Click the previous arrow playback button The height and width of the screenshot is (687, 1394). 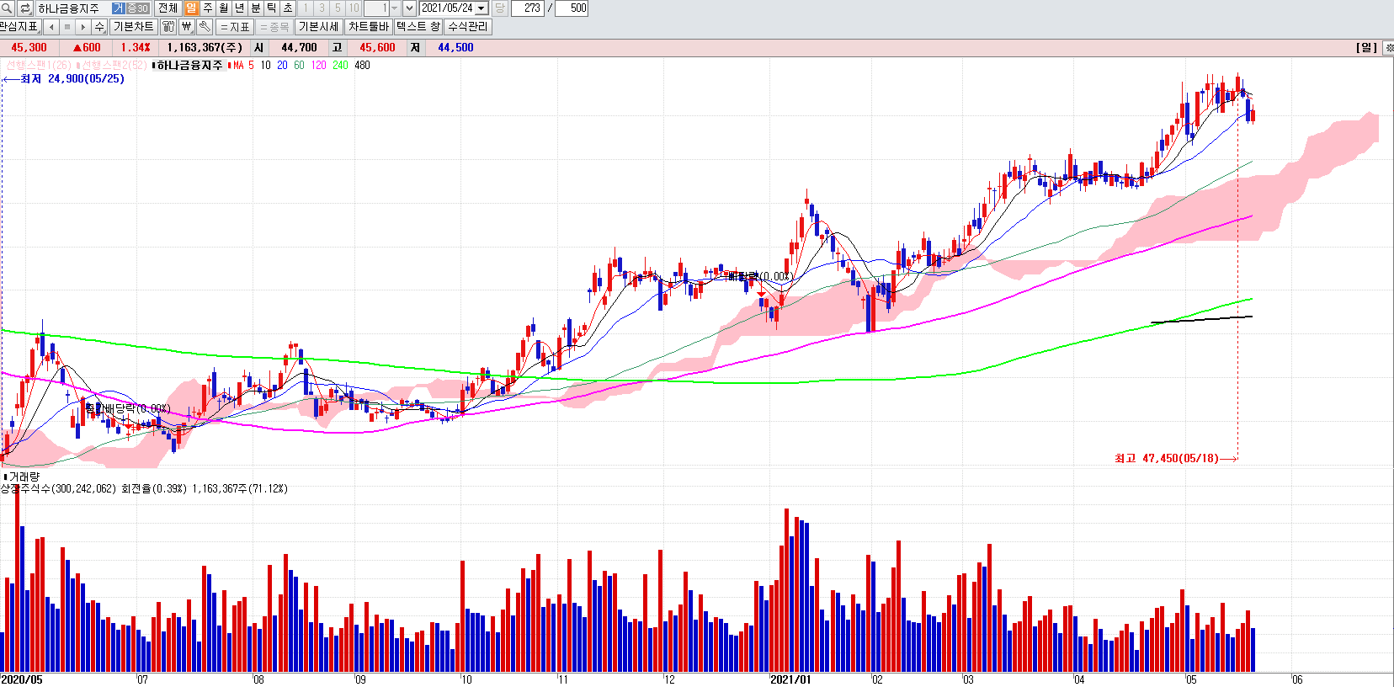coord(51,27)
